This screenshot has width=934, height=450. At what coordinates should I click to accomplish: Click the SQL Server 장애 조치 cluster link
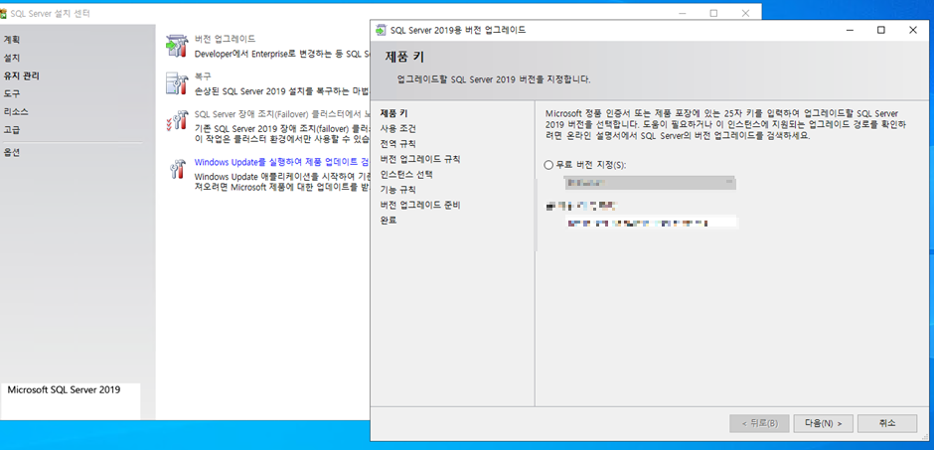click(x=281, y=114)
